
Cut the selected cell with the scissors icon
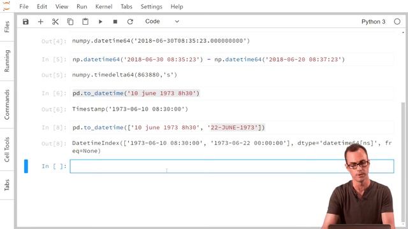pyautogui.click(x=55, y=22)
